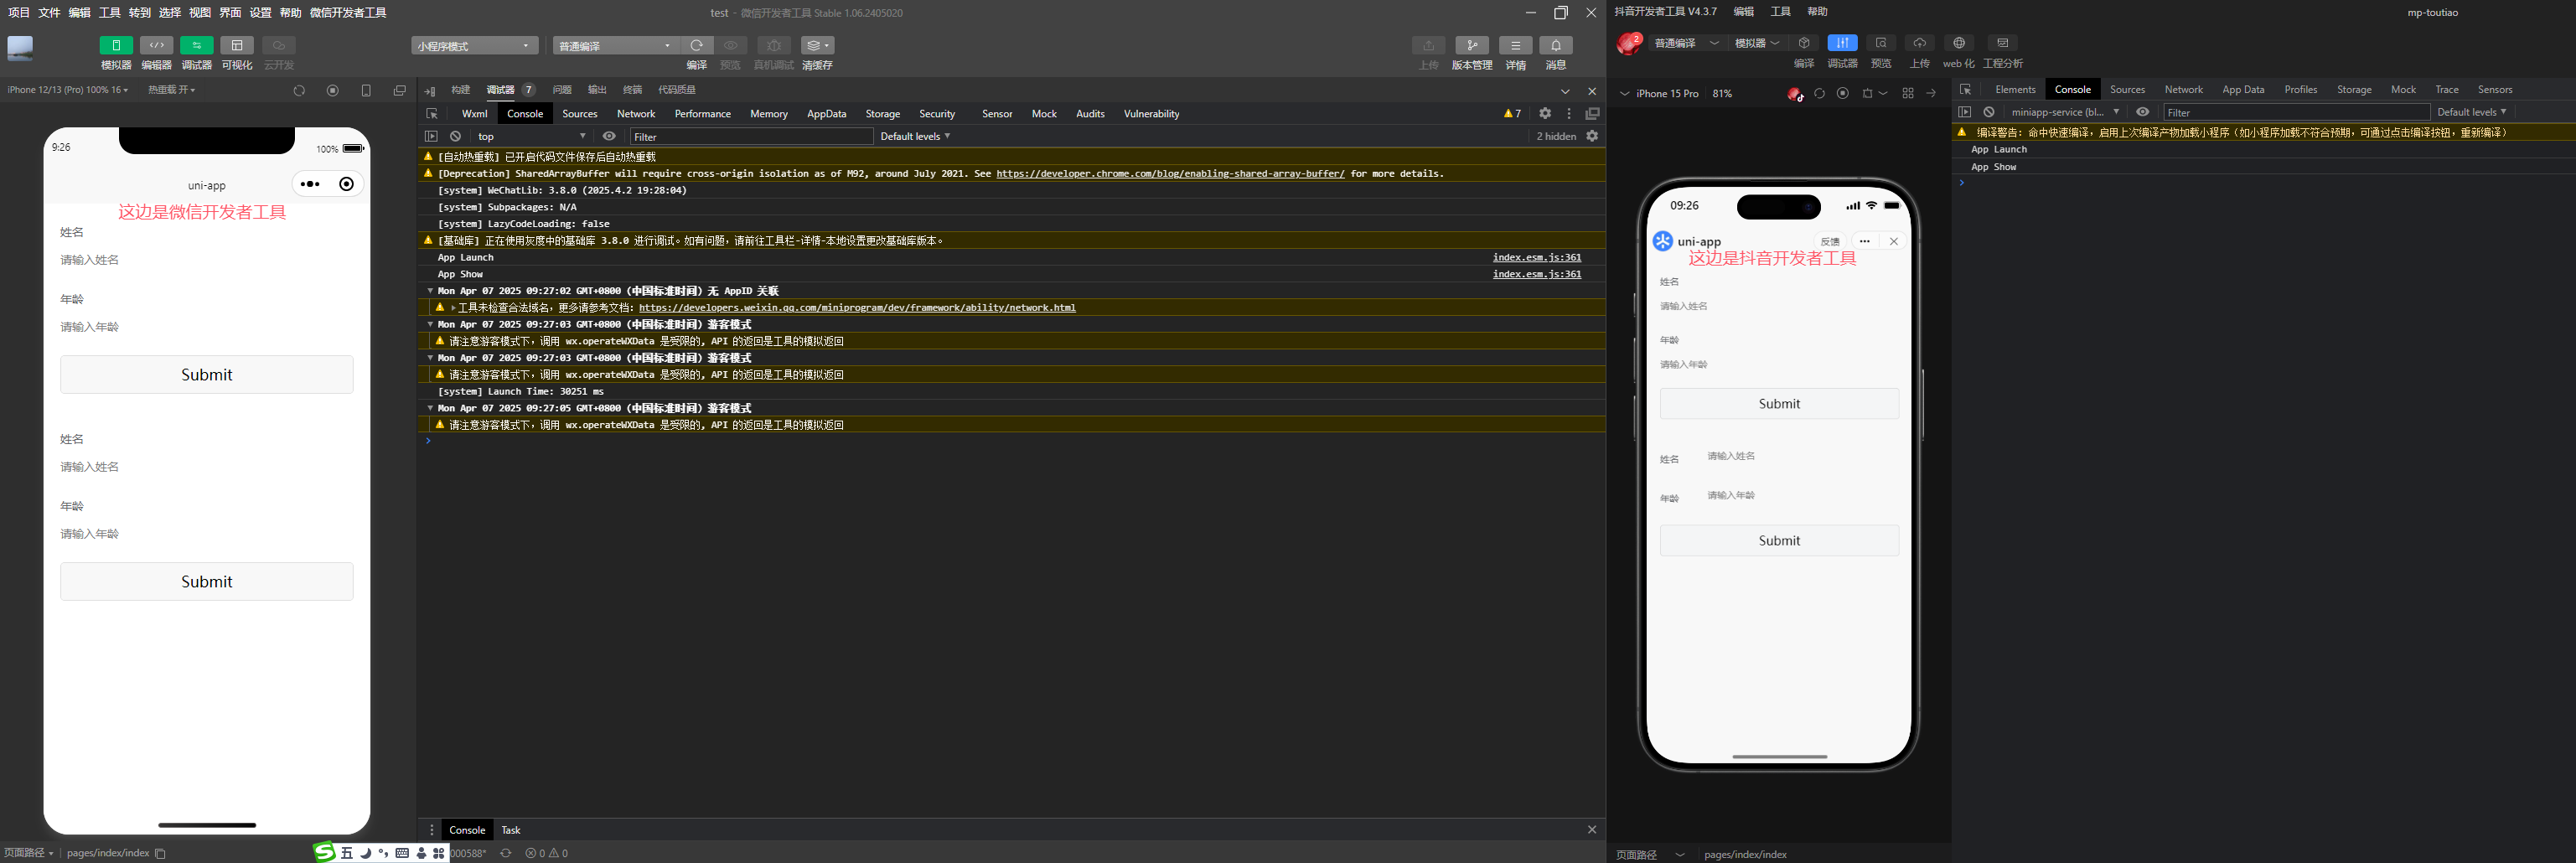Select Douyin Trace devtools tab
This screenshot has width=2576, height=863.
click(2447, 90)
